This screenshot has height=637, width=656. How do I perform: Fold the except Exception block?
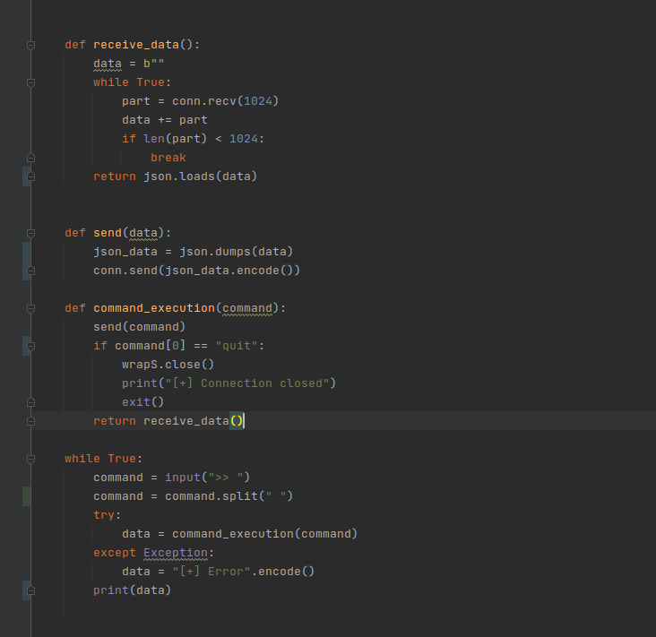[30, 553]
